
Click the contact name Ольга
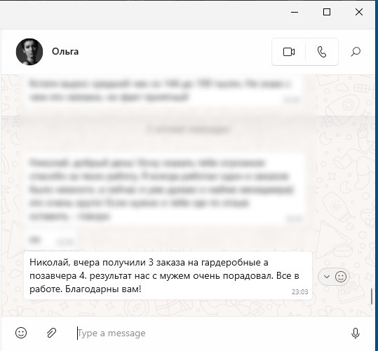(65, 52)
